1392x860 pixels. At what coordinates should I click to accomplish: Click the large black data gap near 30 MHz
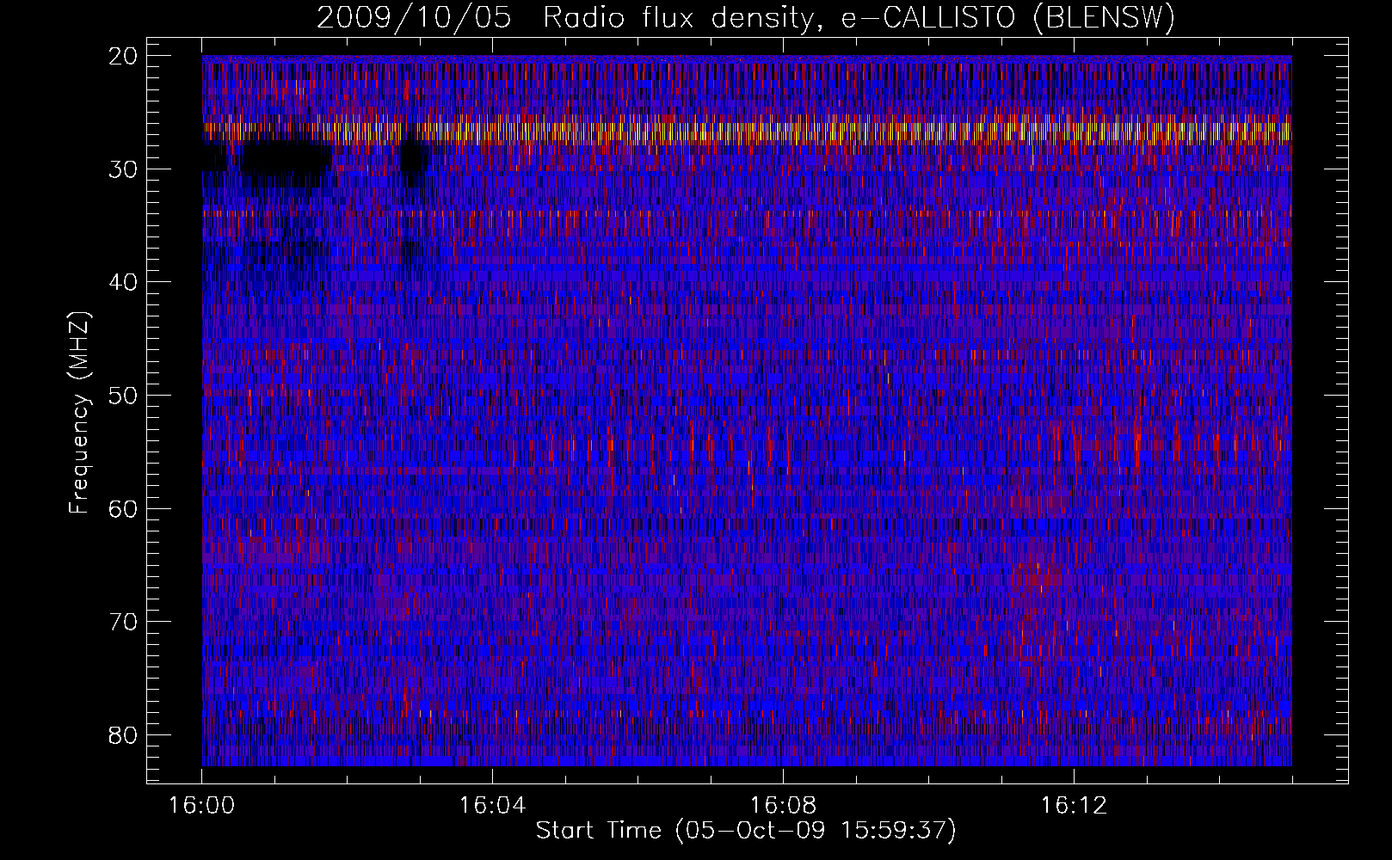(x=286, y=161)
